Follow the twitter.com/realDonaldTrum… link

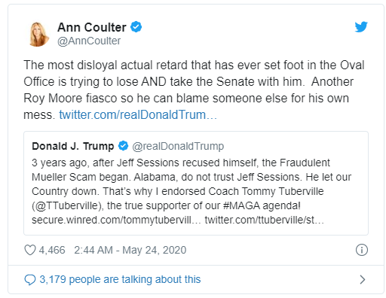pyautogui.click(x=138, y=115)
